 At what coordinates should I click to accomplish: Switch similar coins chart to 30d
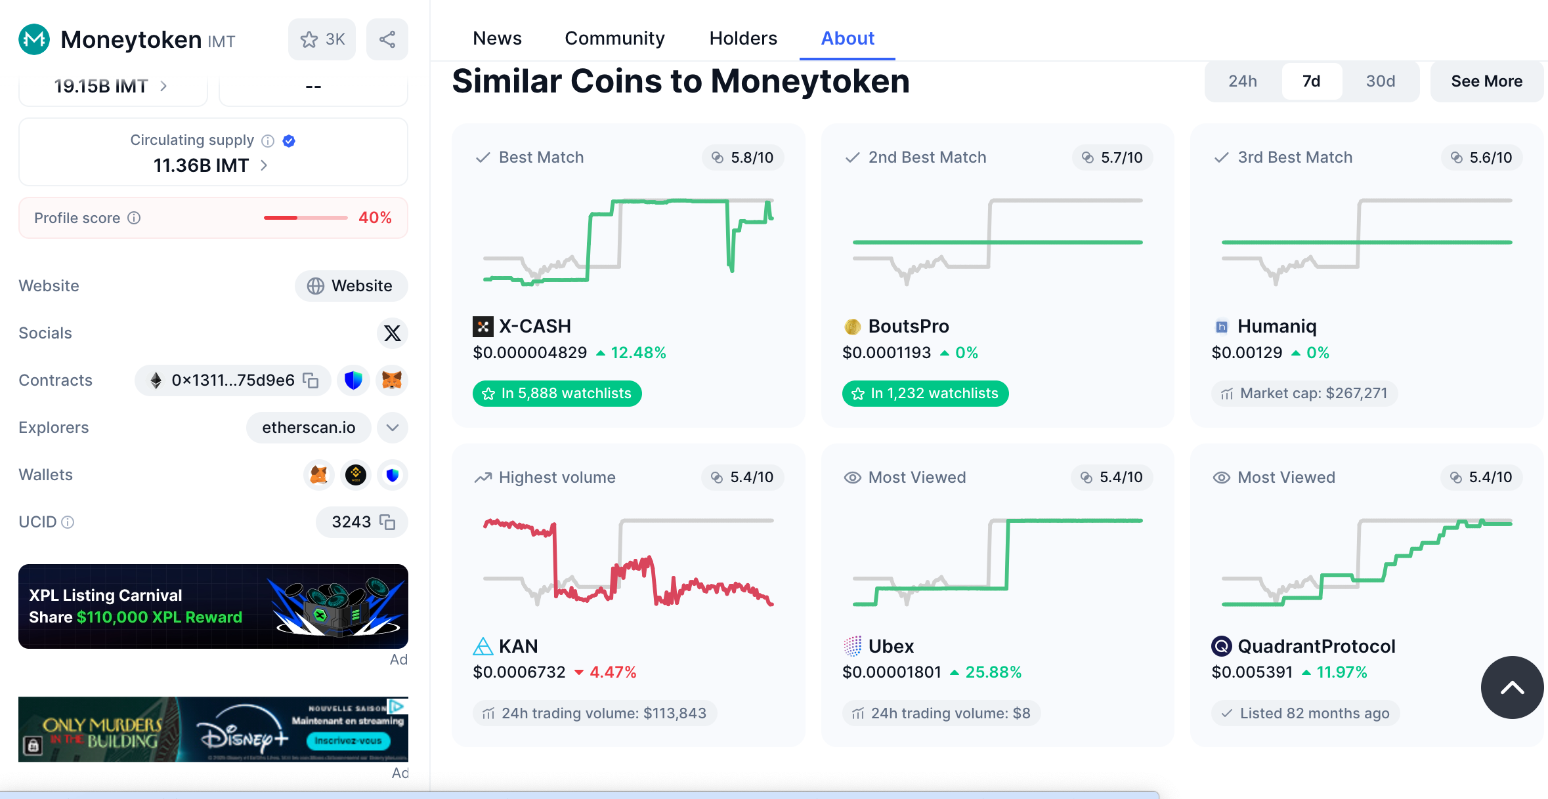click(1381, 81)
